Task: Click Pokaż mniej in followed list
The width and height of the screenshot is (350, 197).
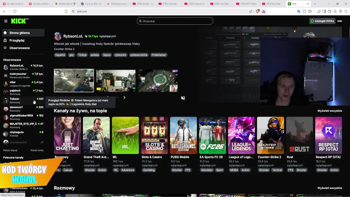Action: point(37,150)
